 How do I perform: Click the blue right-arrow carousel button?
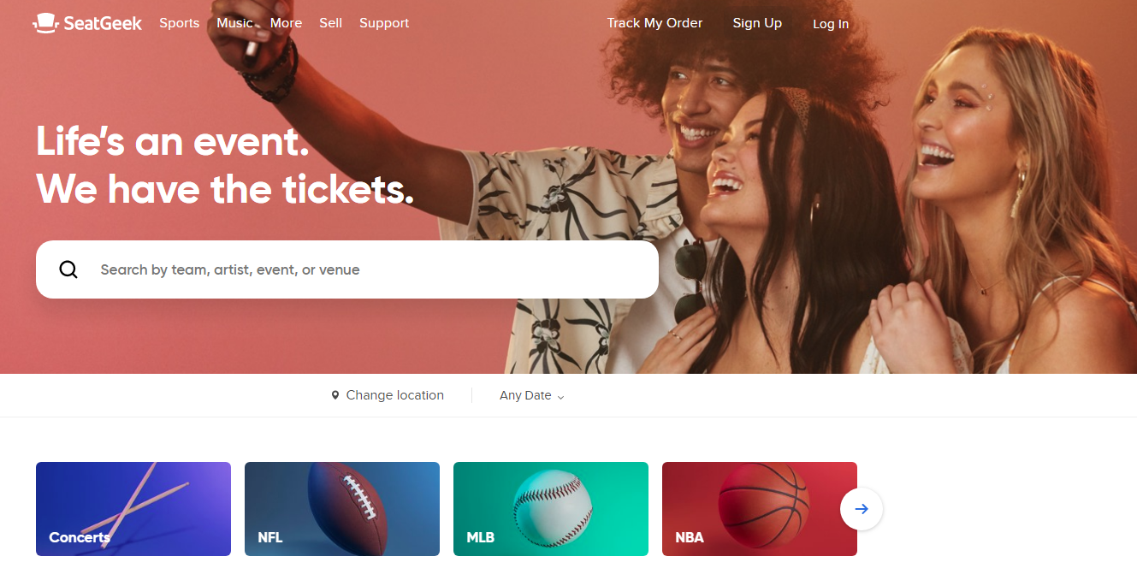pos(862,509)
